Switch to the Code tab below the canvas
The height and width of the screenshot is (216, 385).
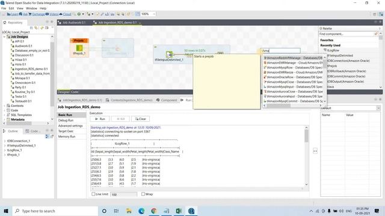[75, 92]
